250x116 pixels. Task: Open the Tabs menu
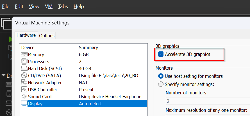point(63,6)
